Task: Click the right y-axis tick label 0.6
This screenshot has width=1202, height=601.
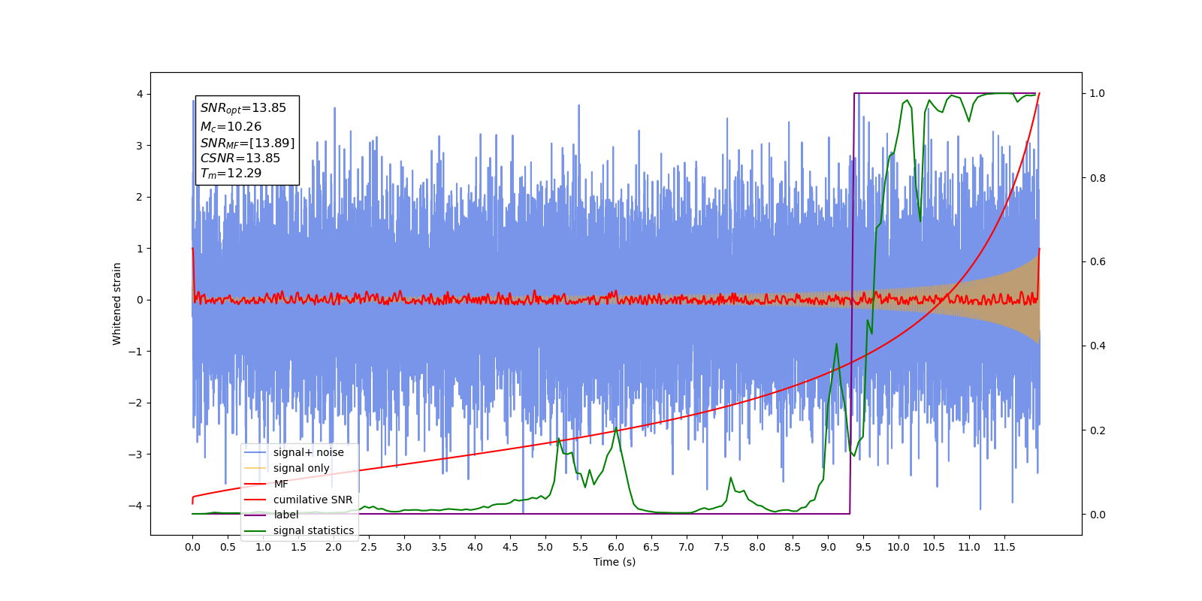Action: tap(1098, 262)
